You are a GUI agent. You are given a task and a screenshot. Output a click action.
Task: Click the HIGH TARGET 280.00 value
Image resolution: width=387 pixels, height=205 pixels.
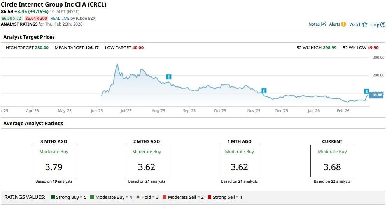click(42, 48)
